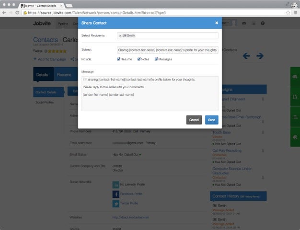Click the Jobvite logo

click(x=42, y=23)
